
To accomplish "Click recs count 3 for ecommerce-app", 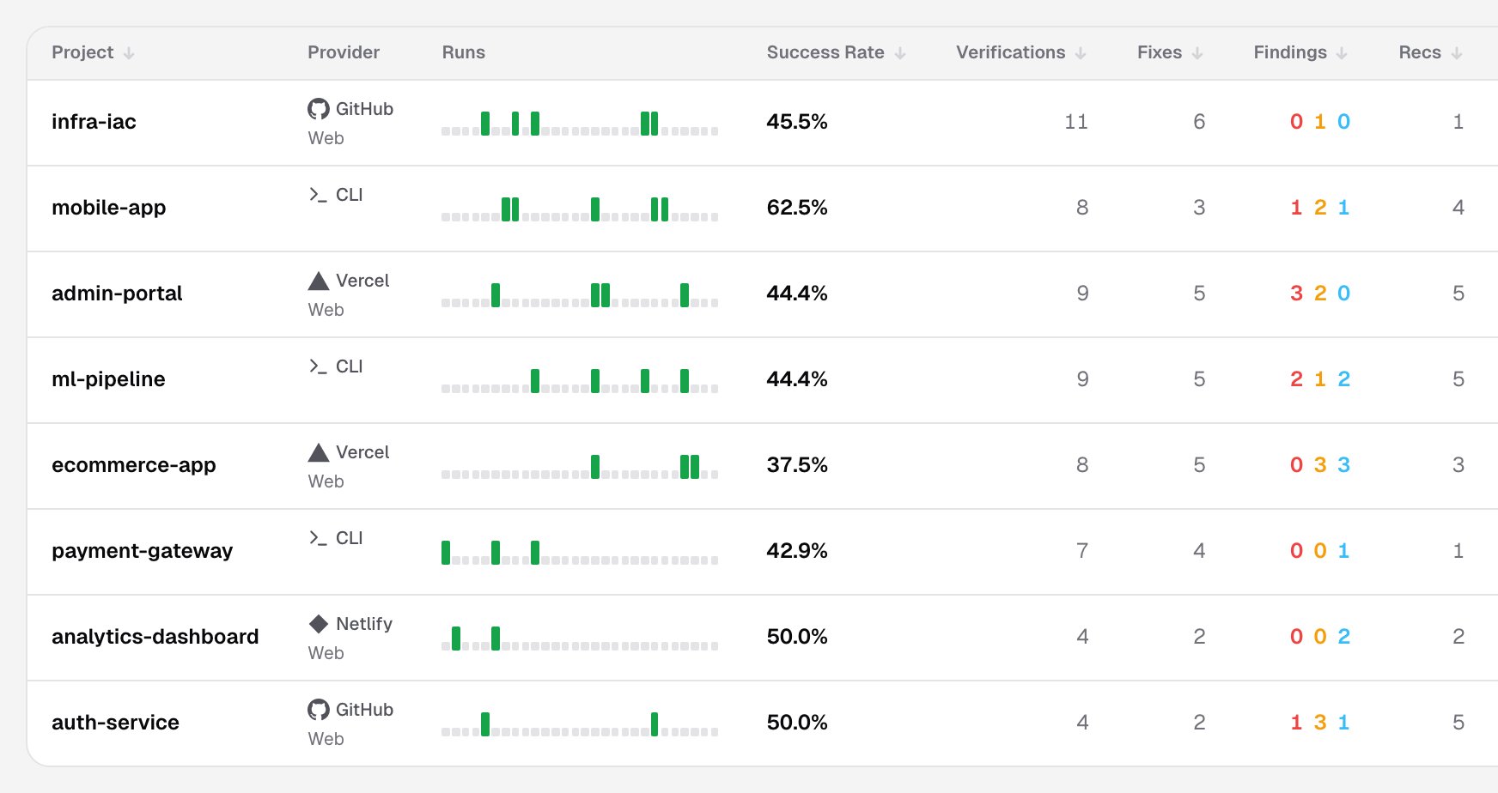I will 1458,465.
